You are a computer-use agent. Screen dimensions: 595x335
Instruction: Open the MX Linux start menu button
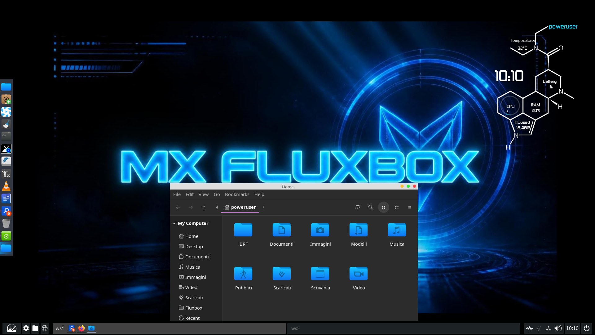point(11,328)
